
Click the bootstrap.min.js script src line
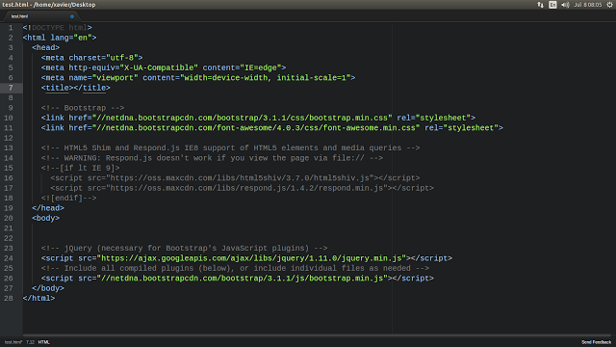tap(238, 279)
